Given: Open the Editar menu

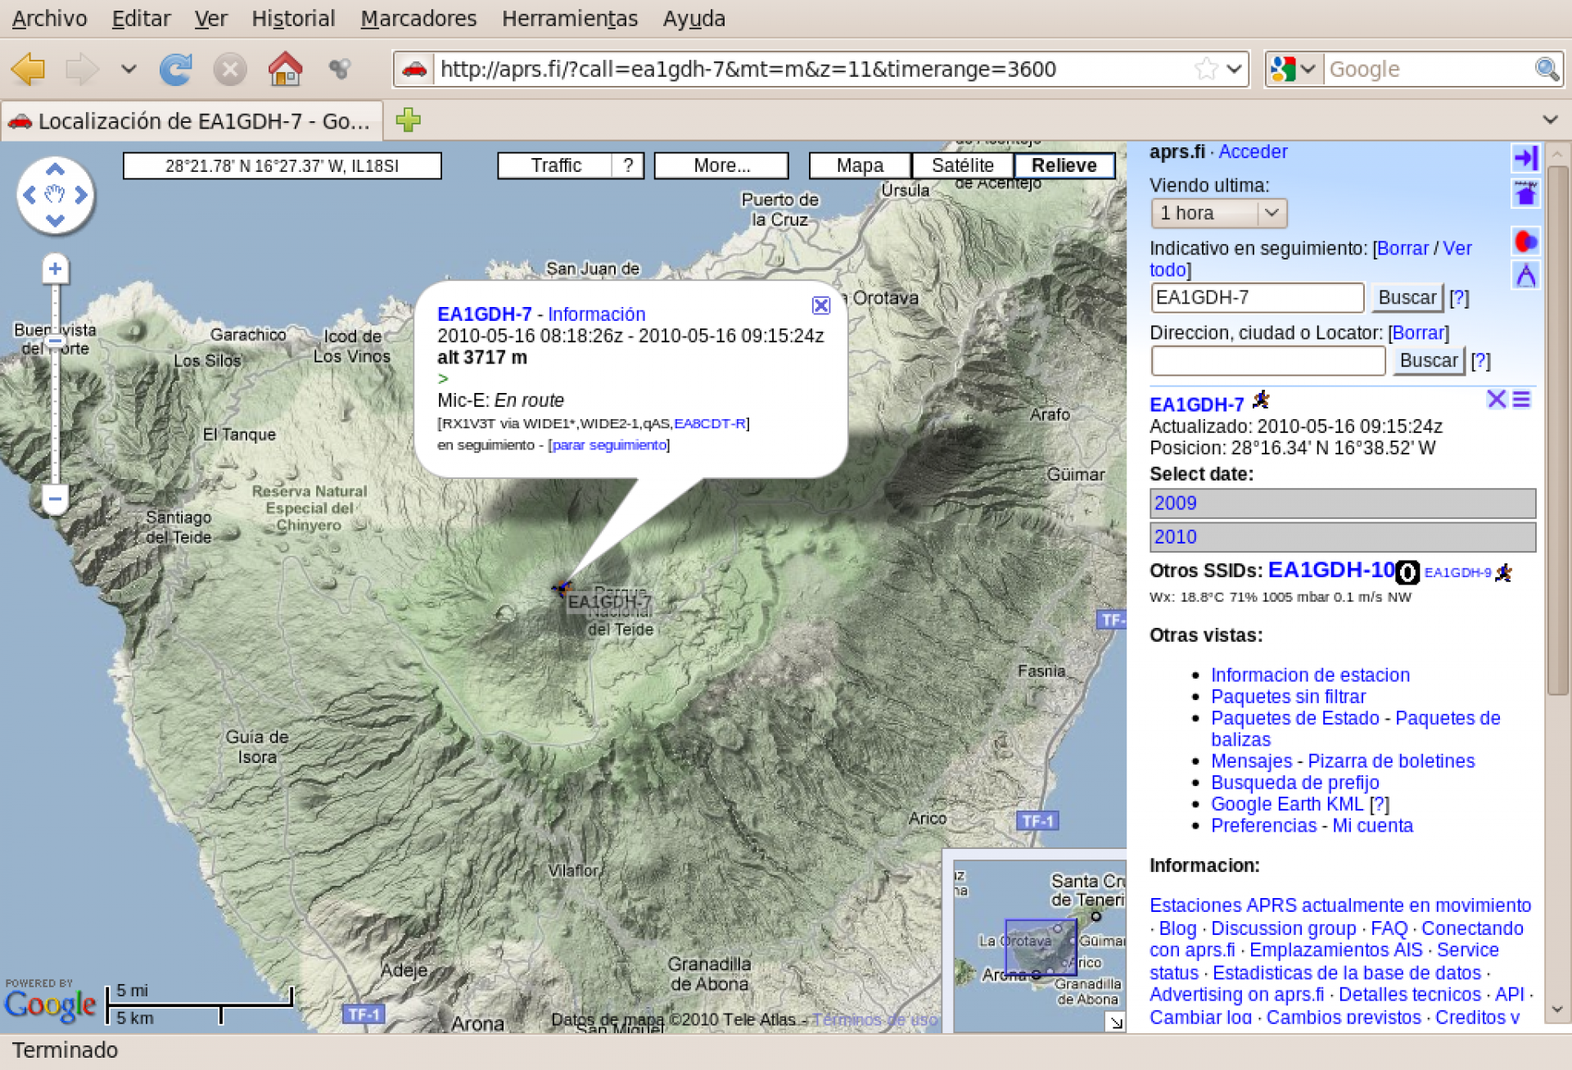Looking at the screenshot, I should coord(141,18).
